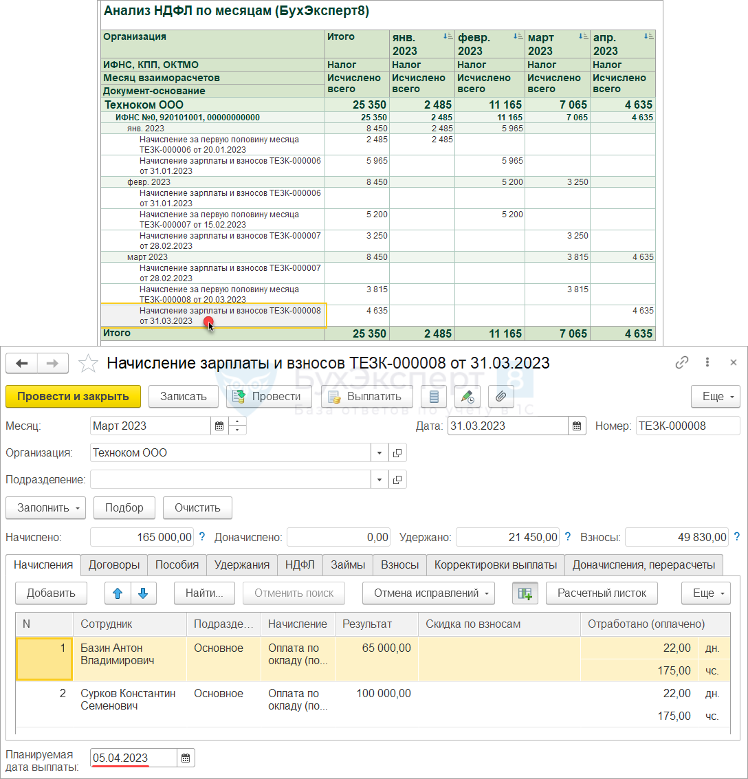This screenshot has width=748, height=779.
Task: Click the Расчетный листок button
Action: [602, 593]
